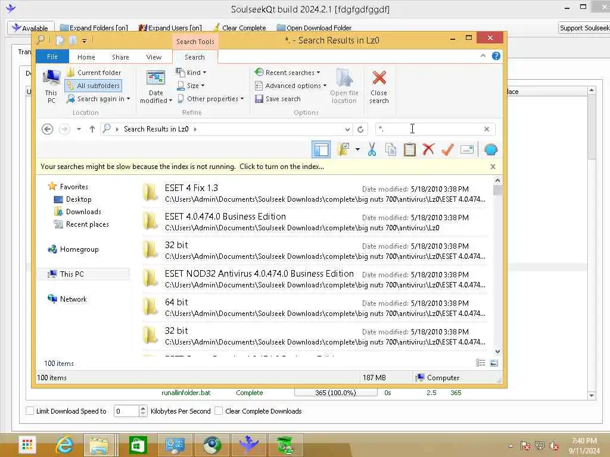This screenshot has height=457, width=610.
Task: Select the 64 bit folder result
Action: point(315,308)
